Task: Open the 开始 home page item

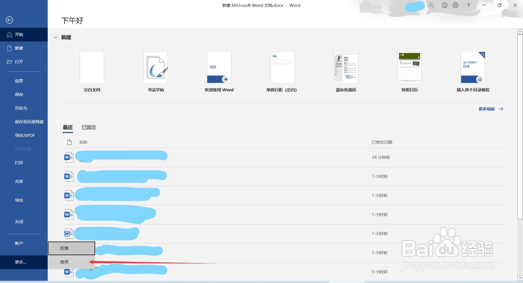Action: [24, 34]
